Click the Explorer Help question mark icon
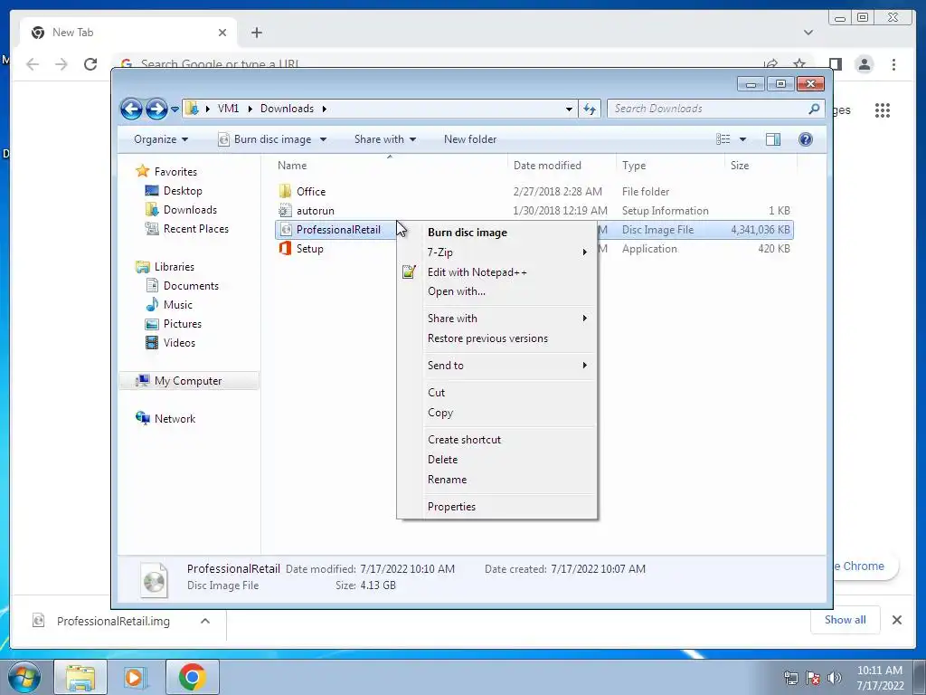Image resolution: width=926 pixels, height=695 pixels. [805, 139]
